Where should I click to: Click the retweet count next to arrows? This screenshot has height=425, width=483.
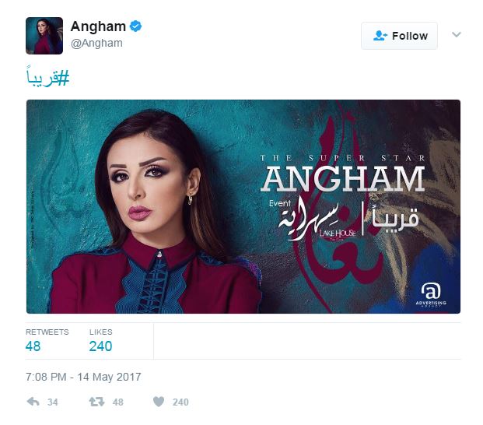[x=118, y=402]
